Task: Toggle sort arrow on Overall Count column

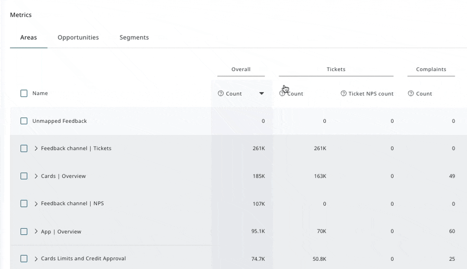Action: tap(261, 94)
